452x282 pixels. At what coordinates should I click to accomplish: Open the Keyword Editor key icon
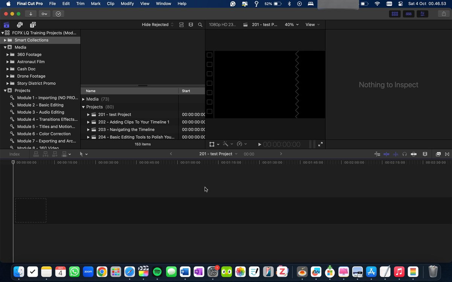point(44,14)
